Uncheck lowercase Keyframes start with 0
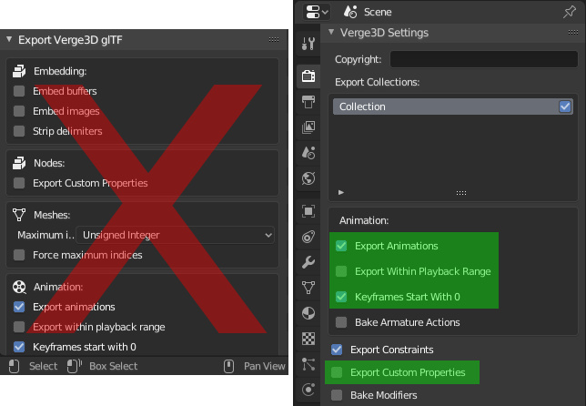This screenshot has height=406, width=586. [19, 347]
